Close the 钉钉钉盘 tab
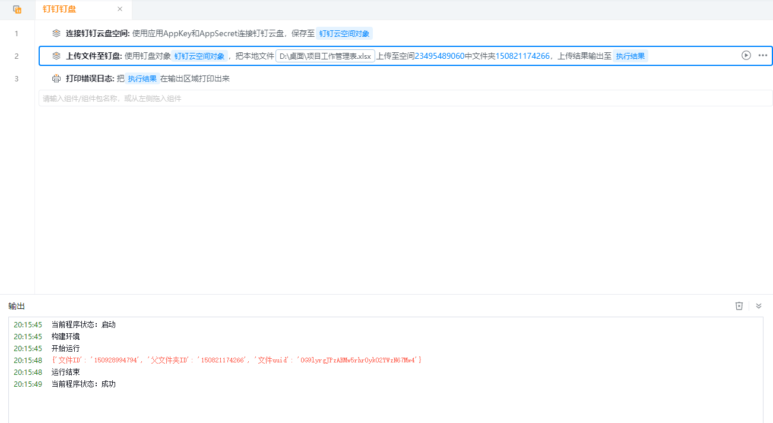Viewport: 773px width, 423px height. (120, 10)
